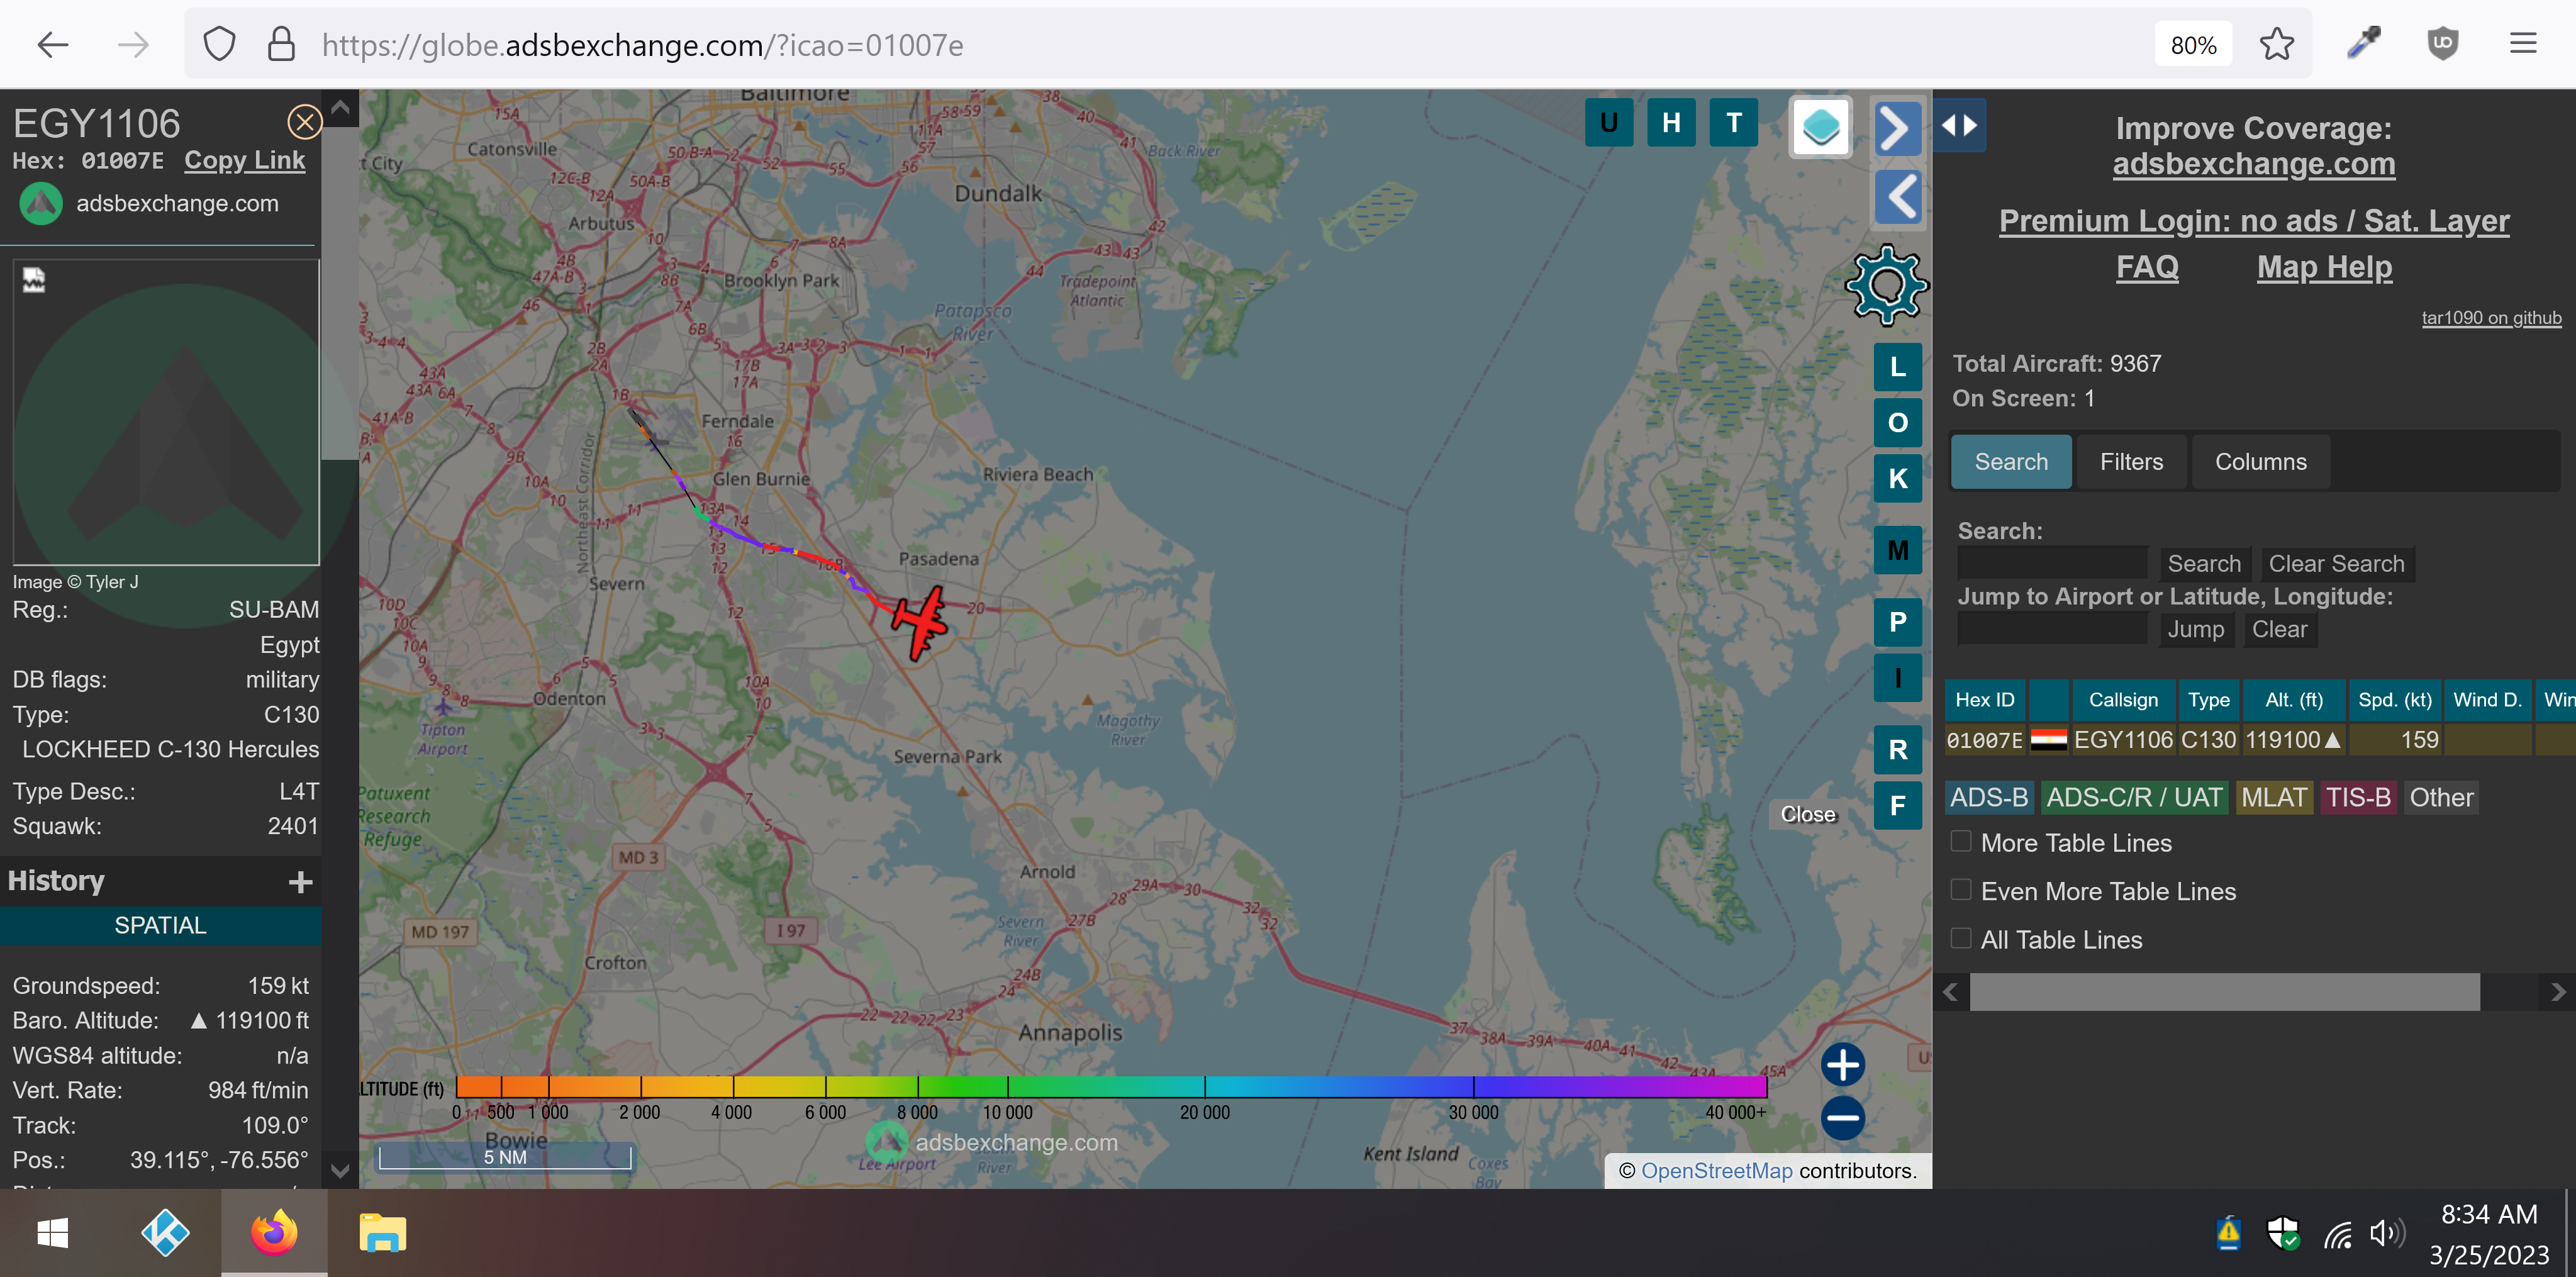Toggle the M map button

(x=1897, y=550)
